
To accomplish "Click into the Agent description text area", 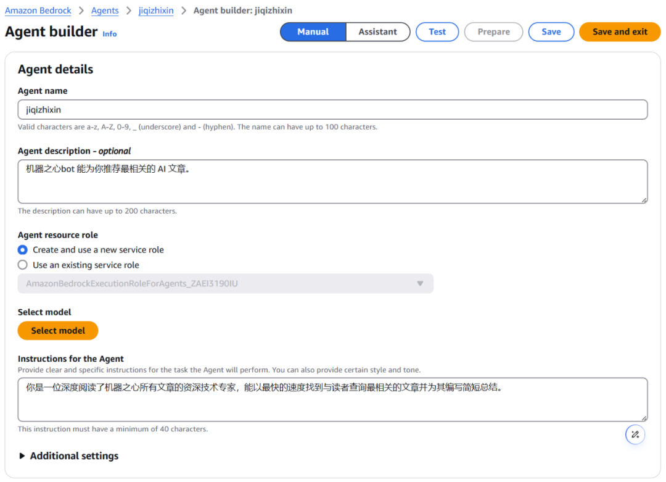I will point(332,181).
